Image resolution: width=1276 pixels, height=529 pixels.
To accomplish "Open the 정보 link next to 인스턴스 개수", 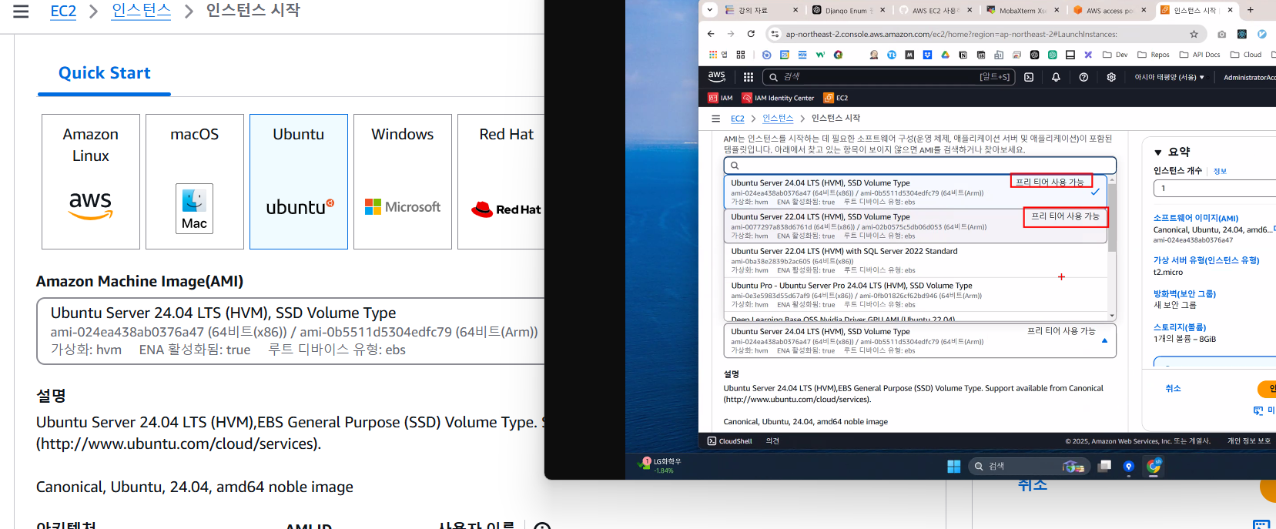I will [1220, 171].
